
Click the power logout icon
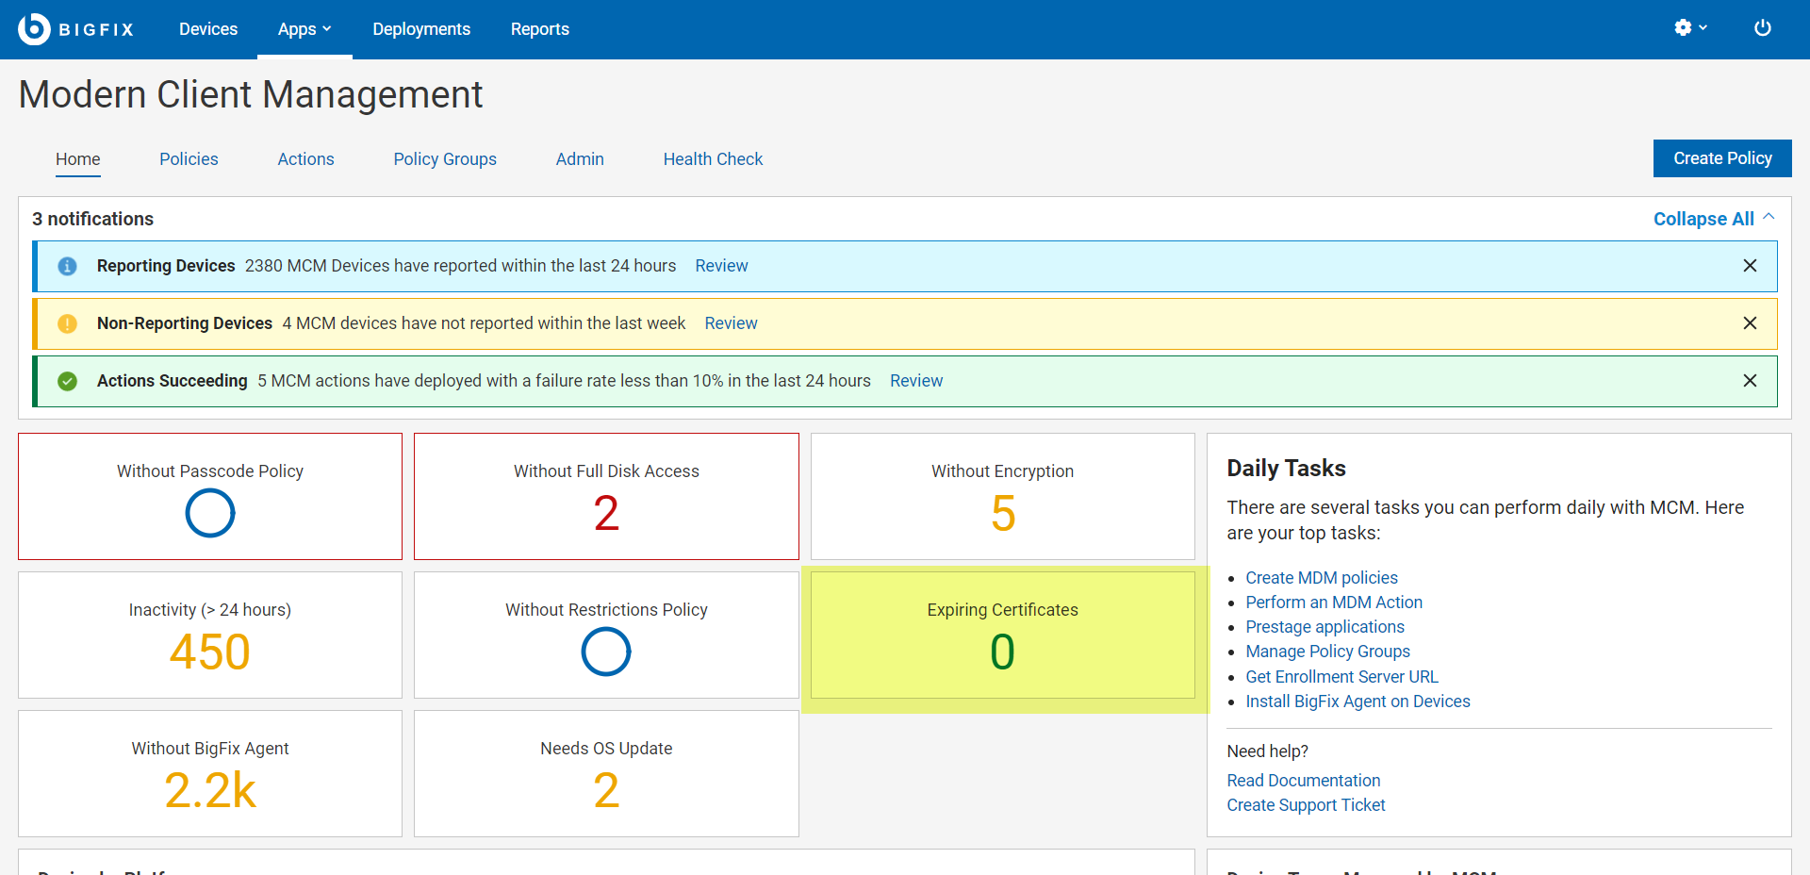coord(1762,28)
